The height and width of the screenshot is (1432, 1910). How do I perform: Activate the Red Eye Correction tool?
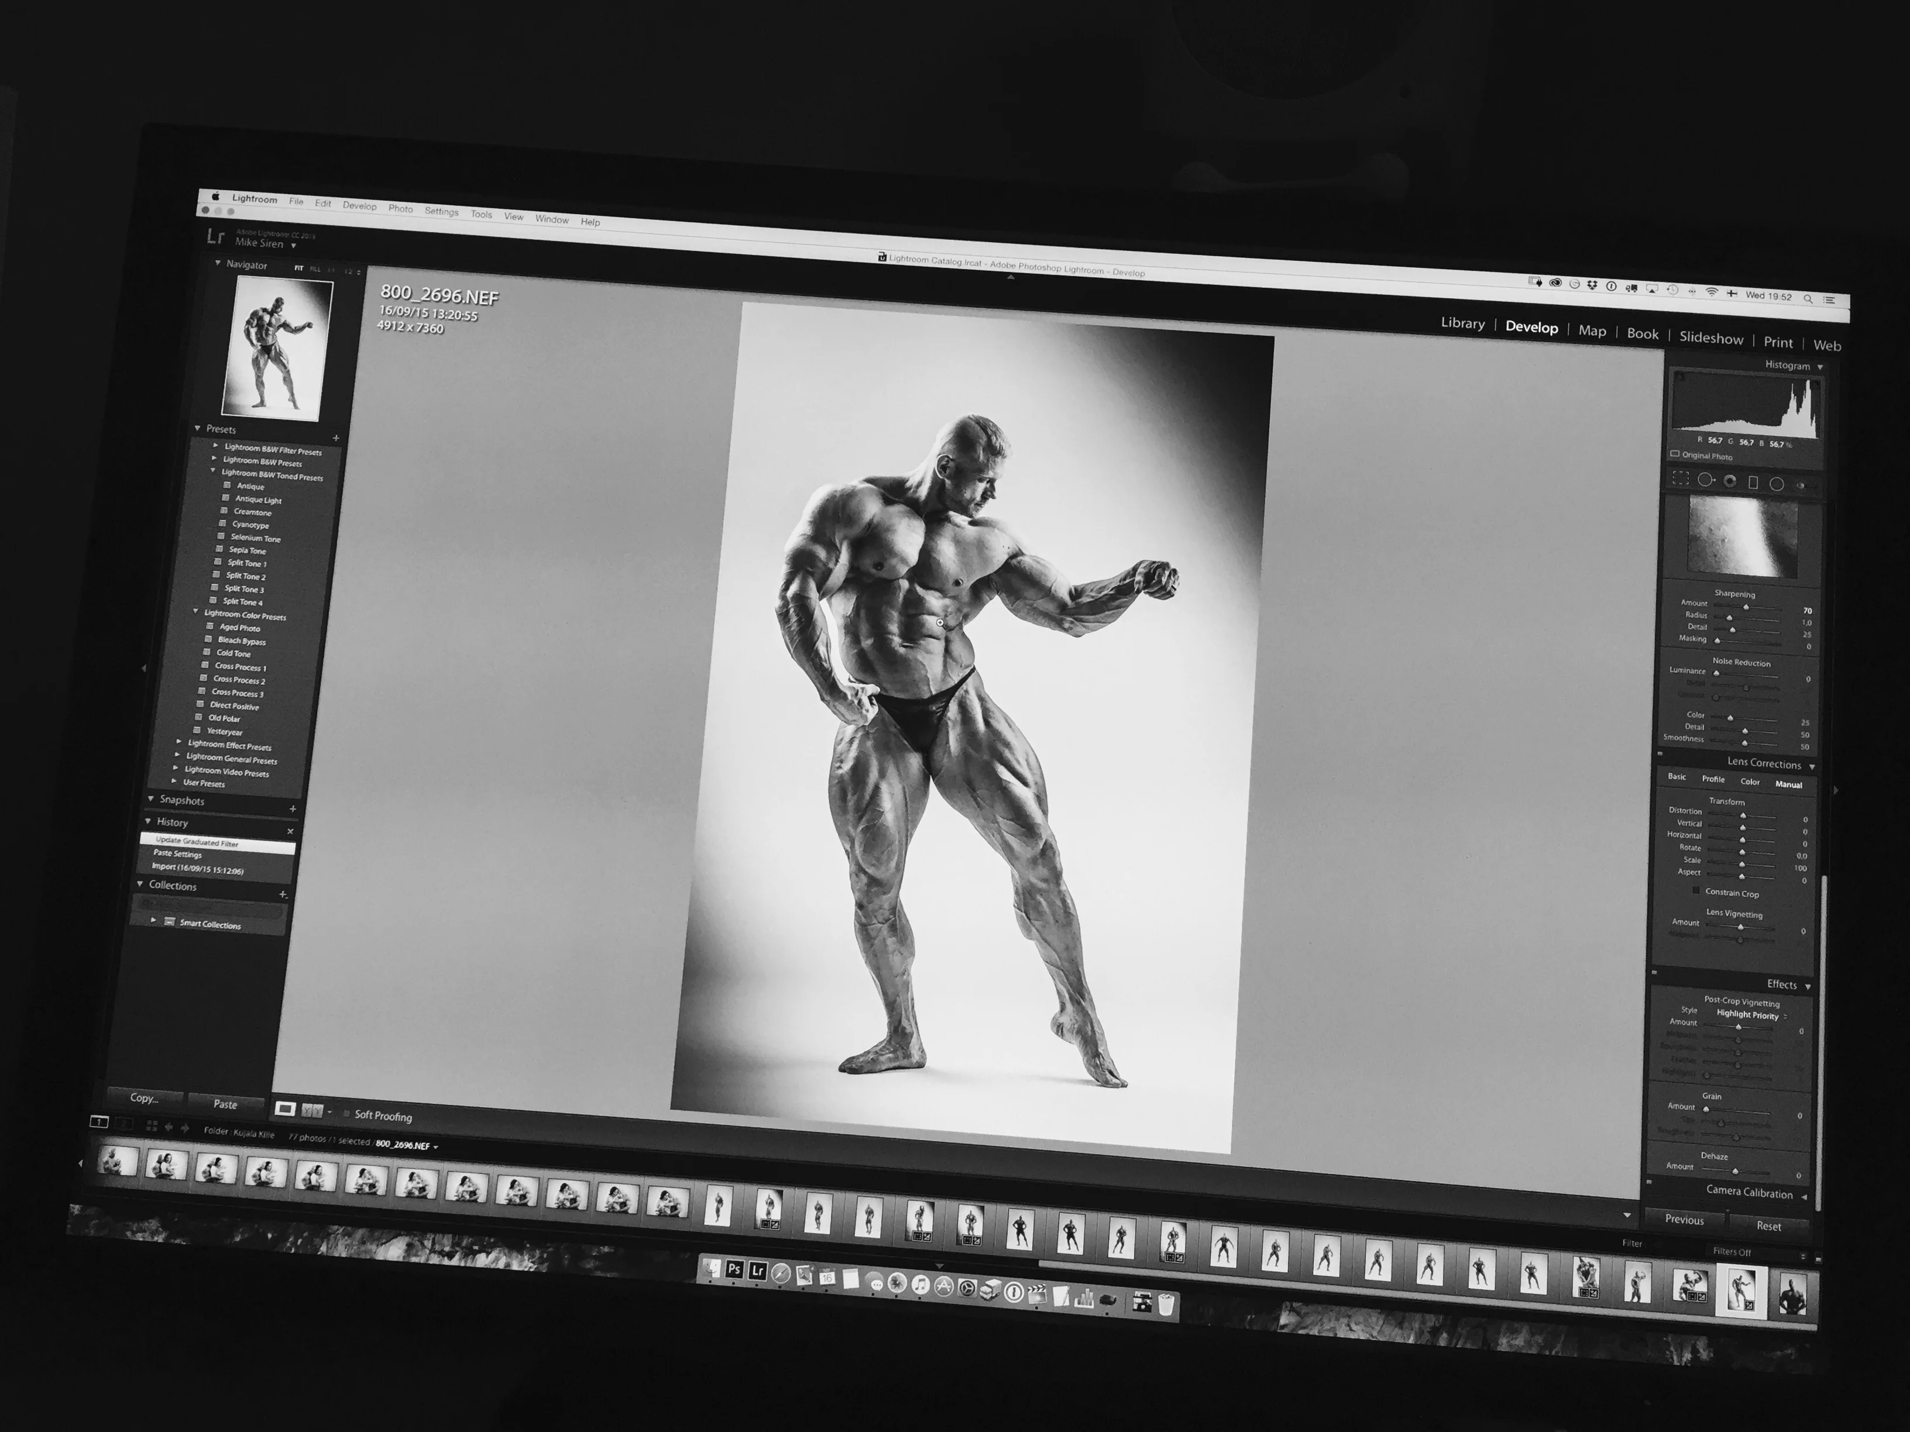[x=1730, y=481]
